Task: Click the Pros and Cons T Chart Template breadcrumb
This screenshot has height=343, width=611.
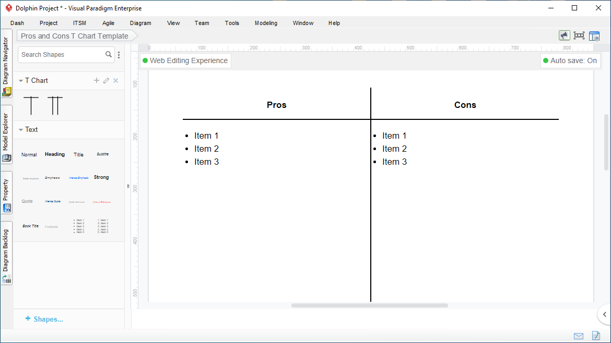Action: pyautogui.click(x=77, y=36)
